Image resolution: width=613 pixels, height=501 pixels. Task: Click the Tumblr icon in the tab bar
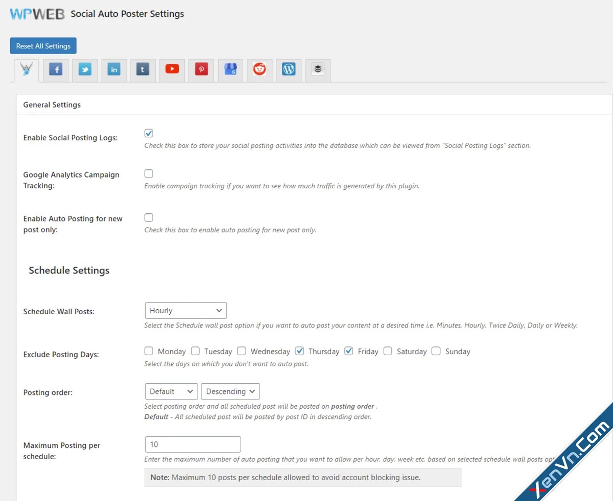(143, 69)
